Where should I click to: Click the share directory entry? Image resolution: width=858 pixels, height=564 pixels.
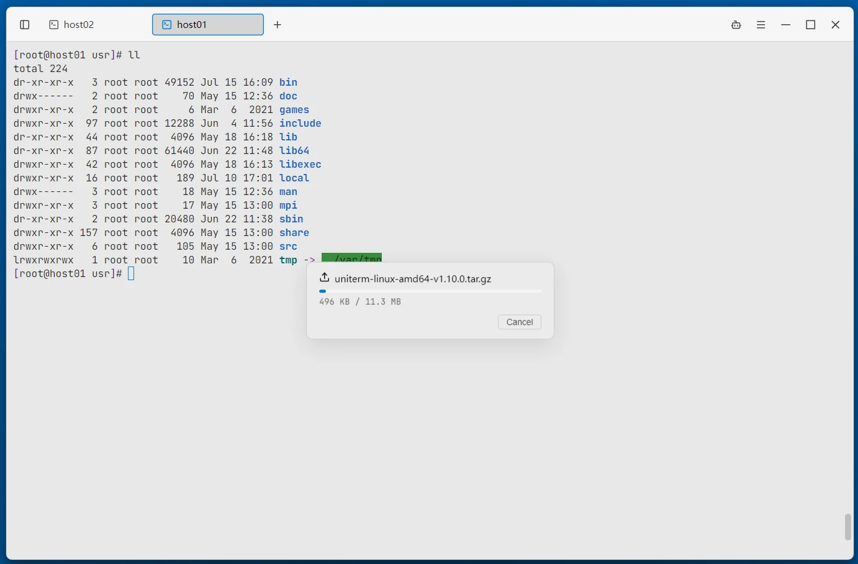click(294, 233)
